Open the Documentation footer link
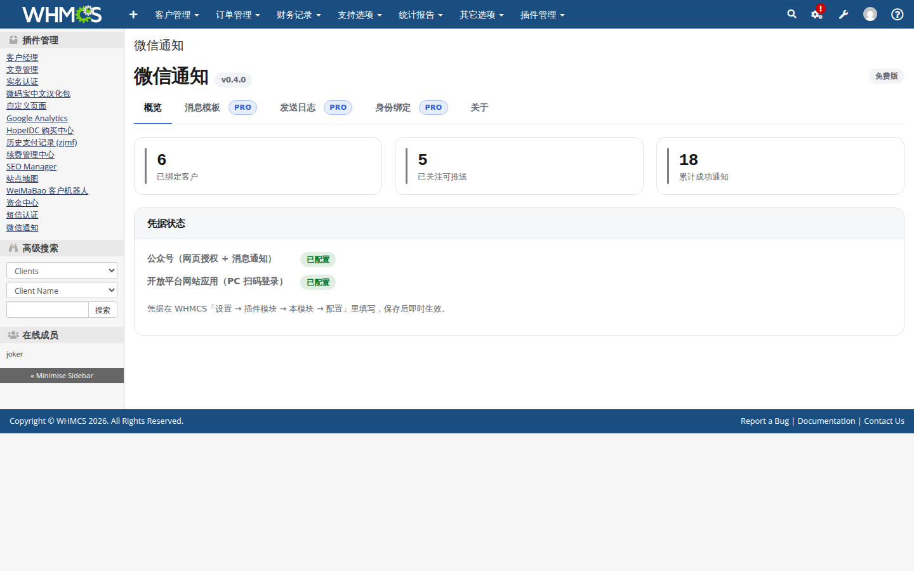Image resolution: width=914 pixels, height=571 pixels. click(826, 421)
